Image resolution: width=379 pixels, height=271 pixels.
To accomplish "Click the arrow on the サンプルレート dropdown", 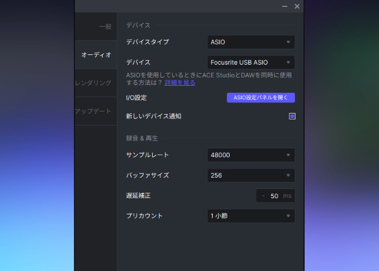I will 288,155.
